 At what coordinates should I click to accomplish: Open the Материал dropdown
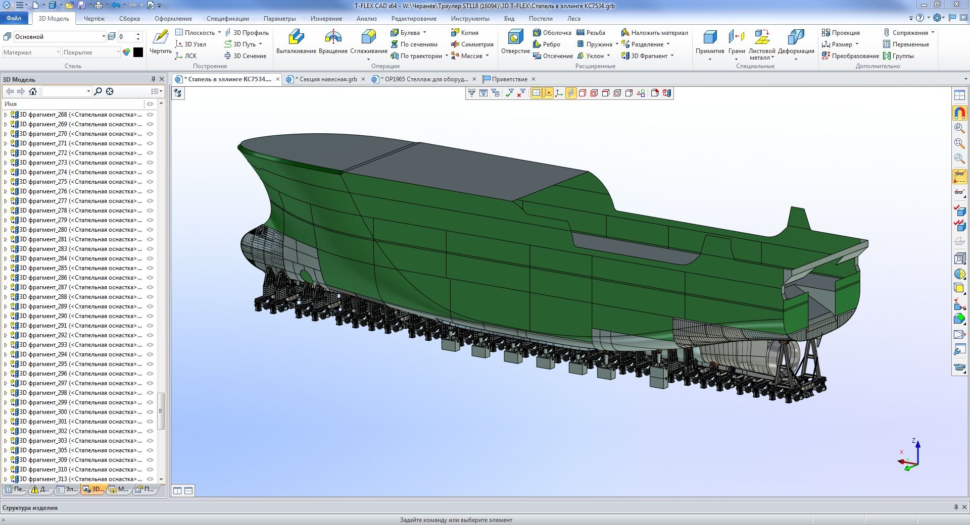58,52
